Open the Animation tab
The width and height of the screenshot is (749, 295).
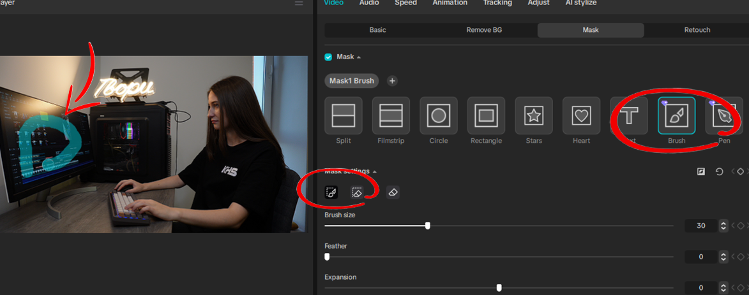click(x=450, y=3)
